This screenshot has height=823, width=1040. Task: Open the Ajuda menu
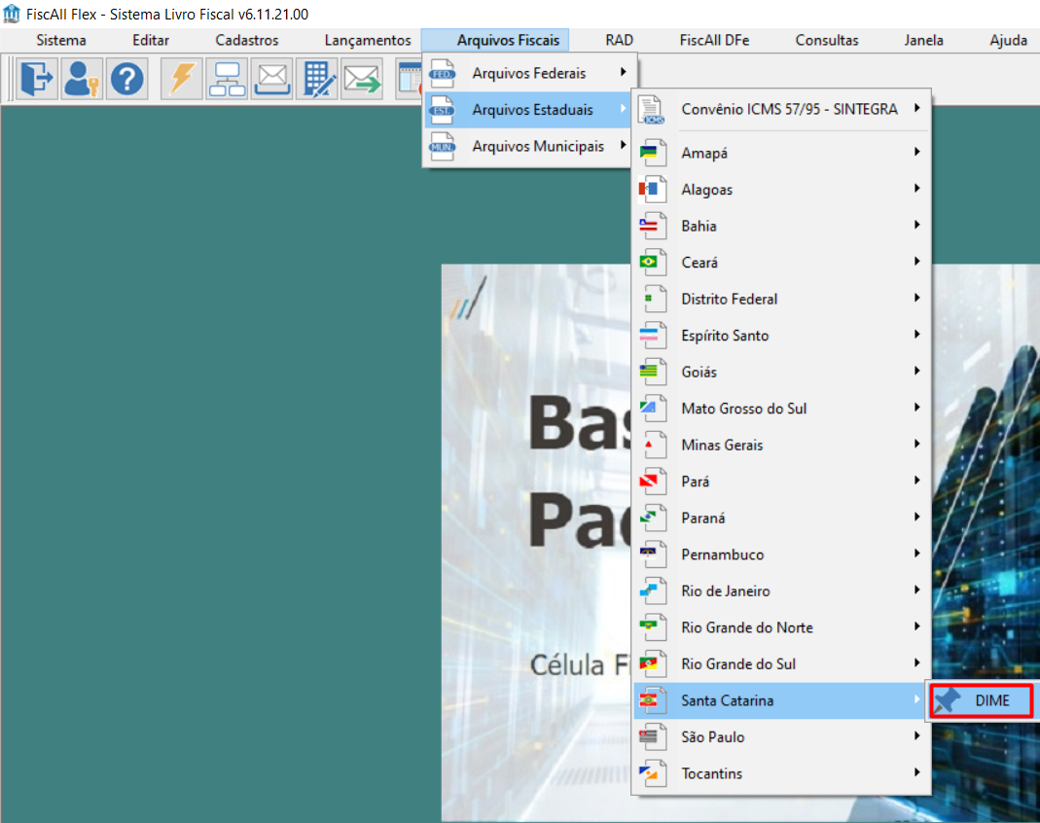pyautogui.click(x=1008, y=40)
